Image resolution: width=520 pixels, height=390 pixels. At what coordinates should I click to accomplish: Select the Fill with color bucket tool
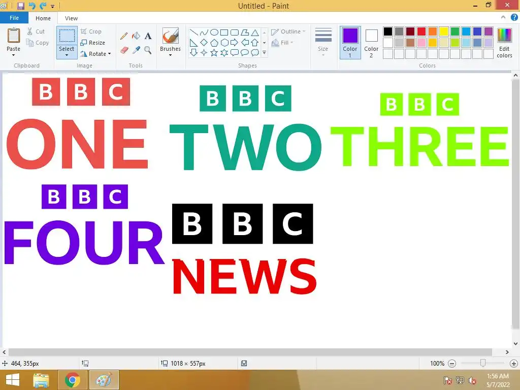click(x=136, y=36)
